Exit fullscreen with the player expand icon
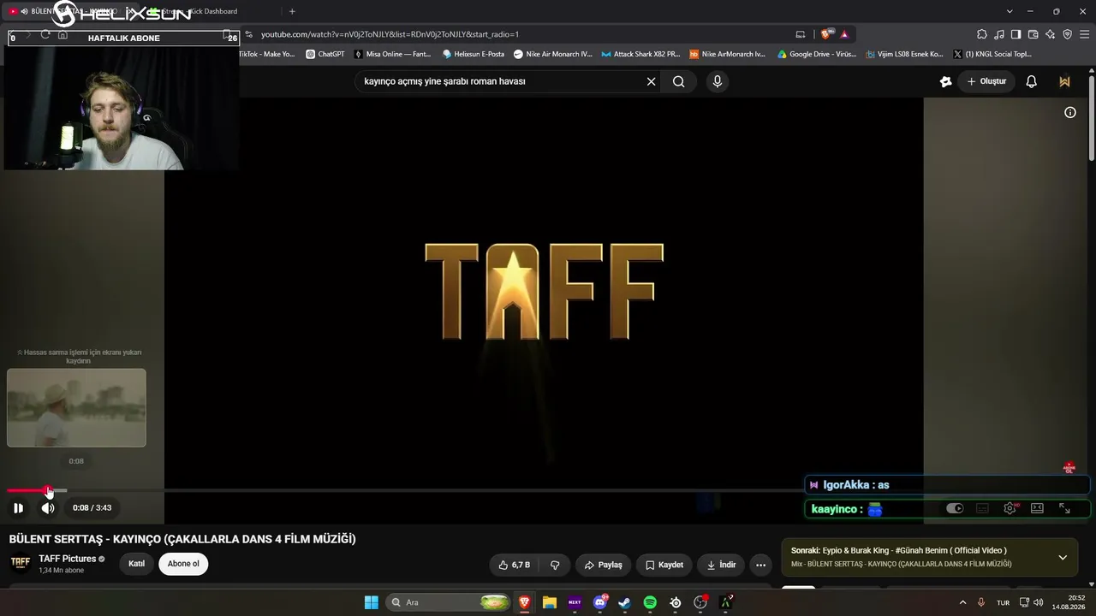 [x=1064, y=508]
